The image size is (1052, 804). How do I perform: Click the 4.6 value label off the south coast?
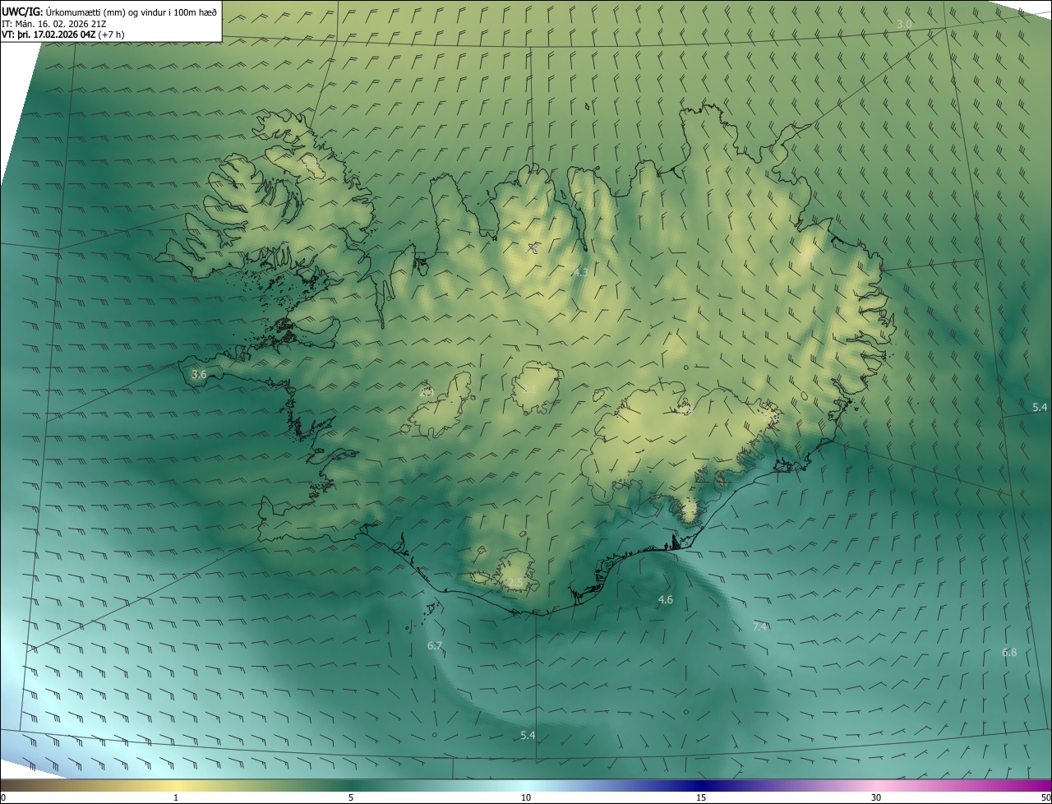click(666, 600)
